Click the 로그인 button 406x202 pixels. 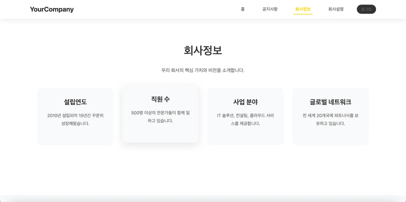pos(366,9)
